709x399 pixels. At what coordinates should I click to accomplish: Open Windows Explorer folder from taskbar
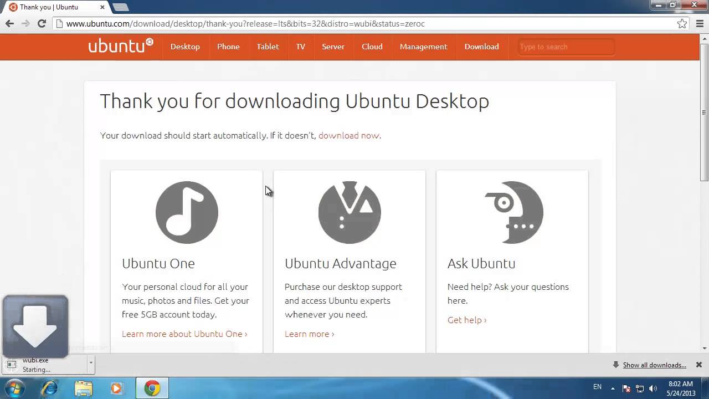tap(83, 388)
